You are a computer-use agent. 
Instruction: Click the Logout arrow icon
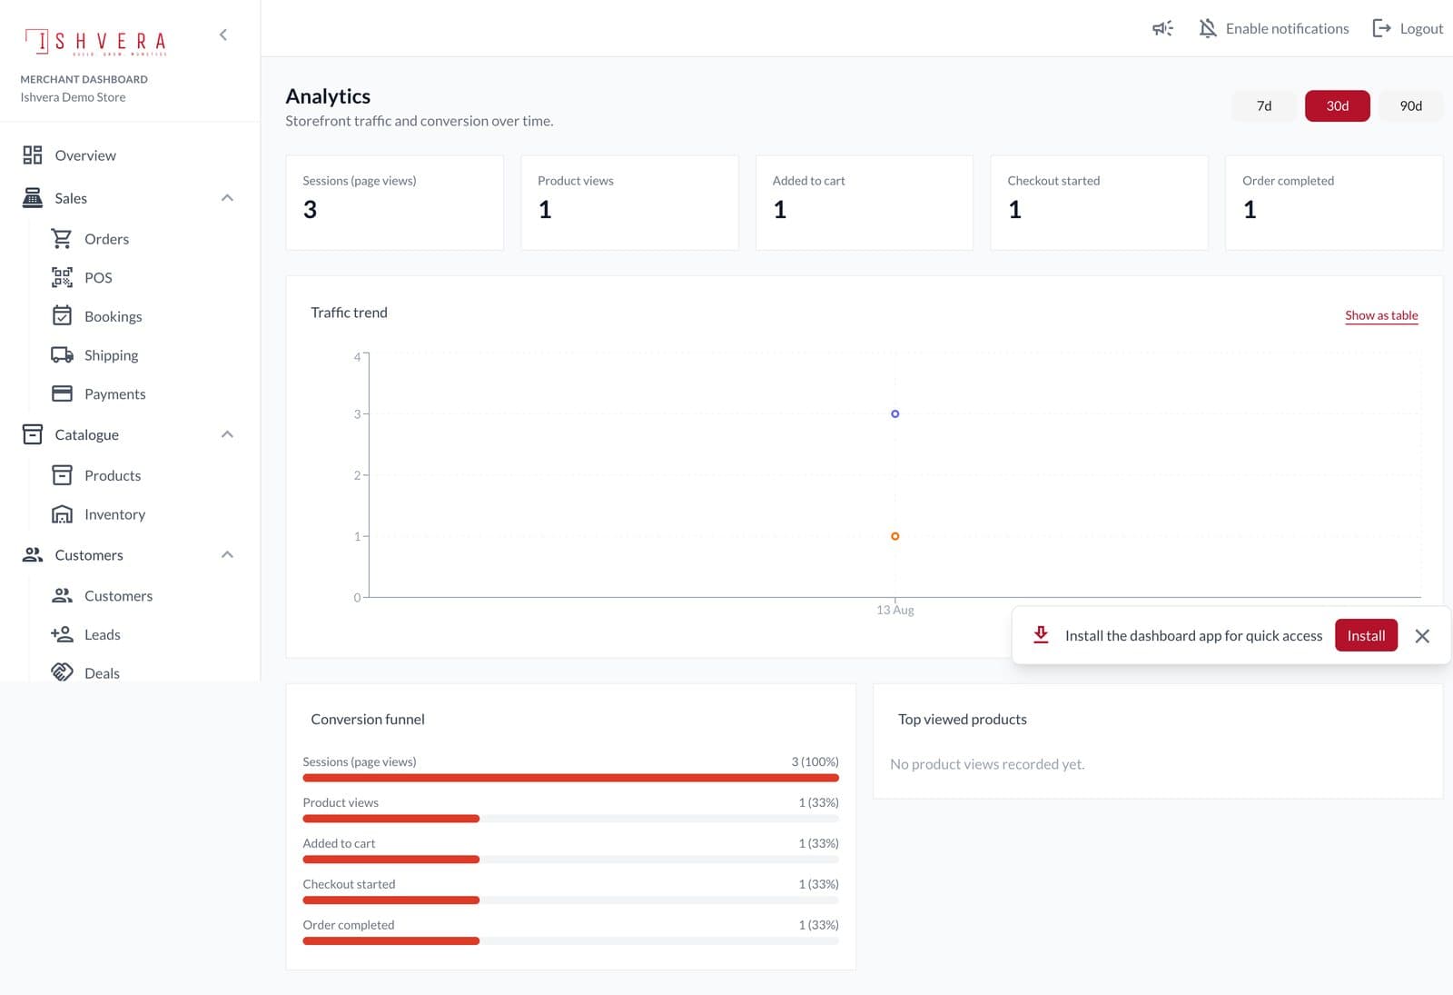(1381, 28)
